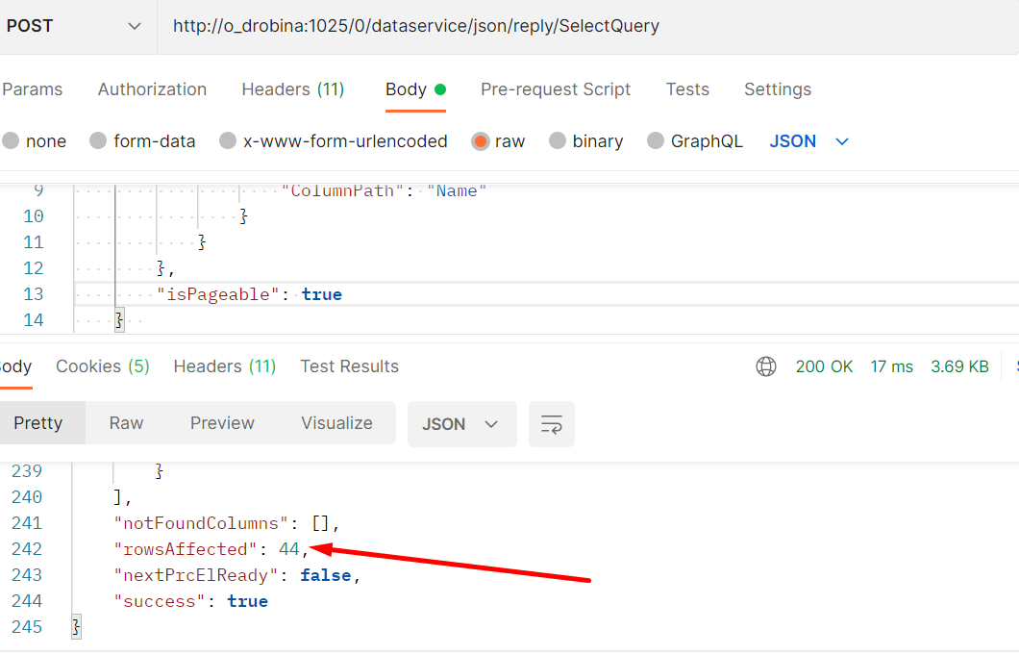
Task: Open the Pre-request Script tab
Action: tap(556, 88)
